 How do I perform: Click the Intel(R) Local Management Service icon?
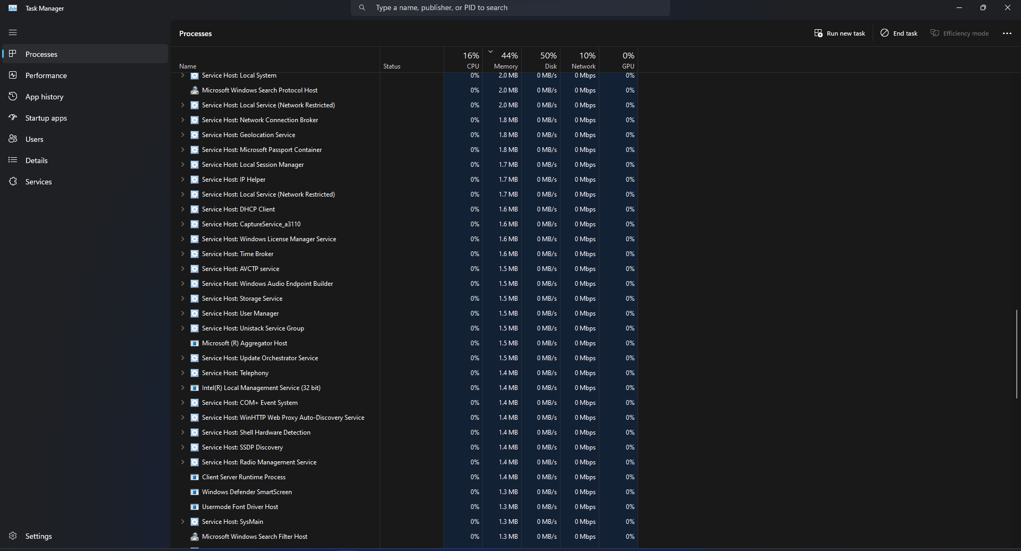[x=195, y=388]
